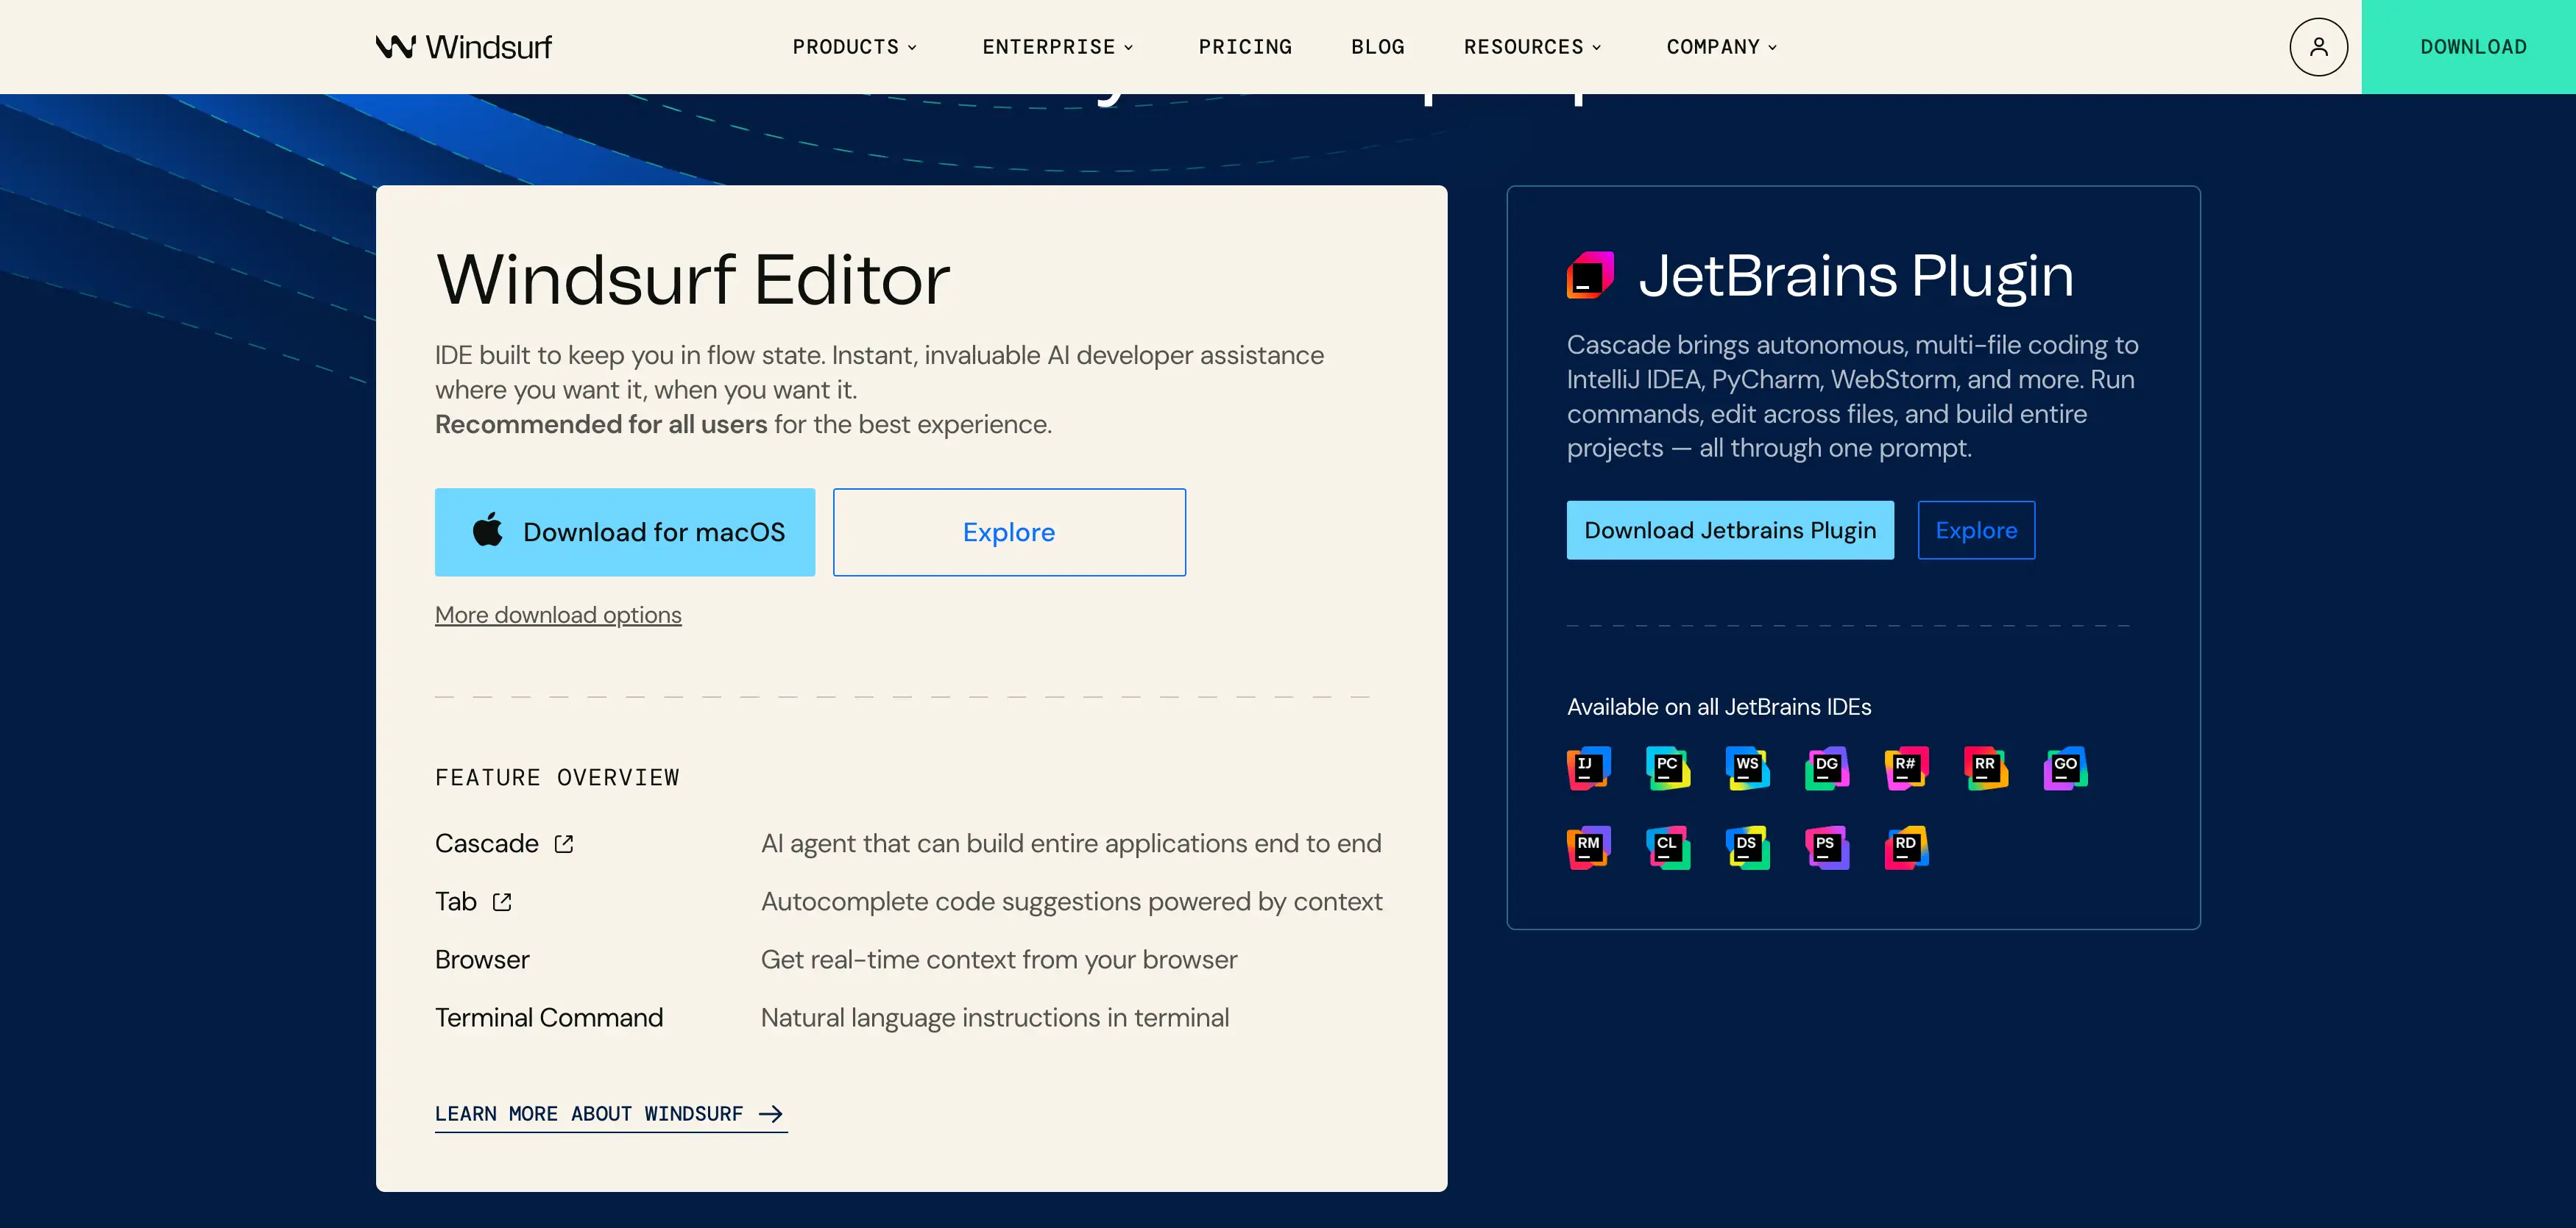Viewport: 2576px width, 1228px height.
Task: Expand the Company dropdown menu
Action: pyautogui.click(x=1722, y=47)
